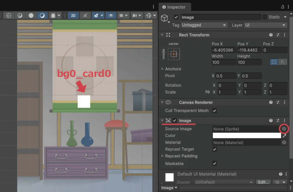Disable the Maskable checkbox
The height and width of the screenshot is (192, 293).
215,164
